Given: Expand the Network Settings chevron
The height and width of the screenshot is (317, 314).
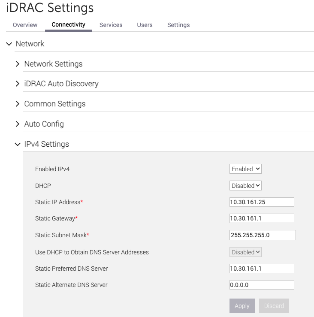Looking at the screenshot, I should point(18,64).
